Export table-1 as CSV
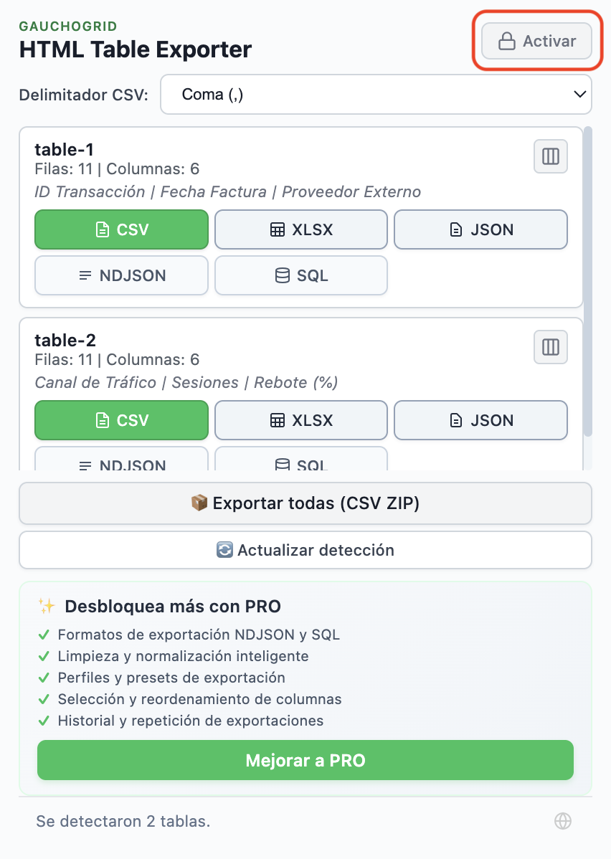 tap(121, 229)
